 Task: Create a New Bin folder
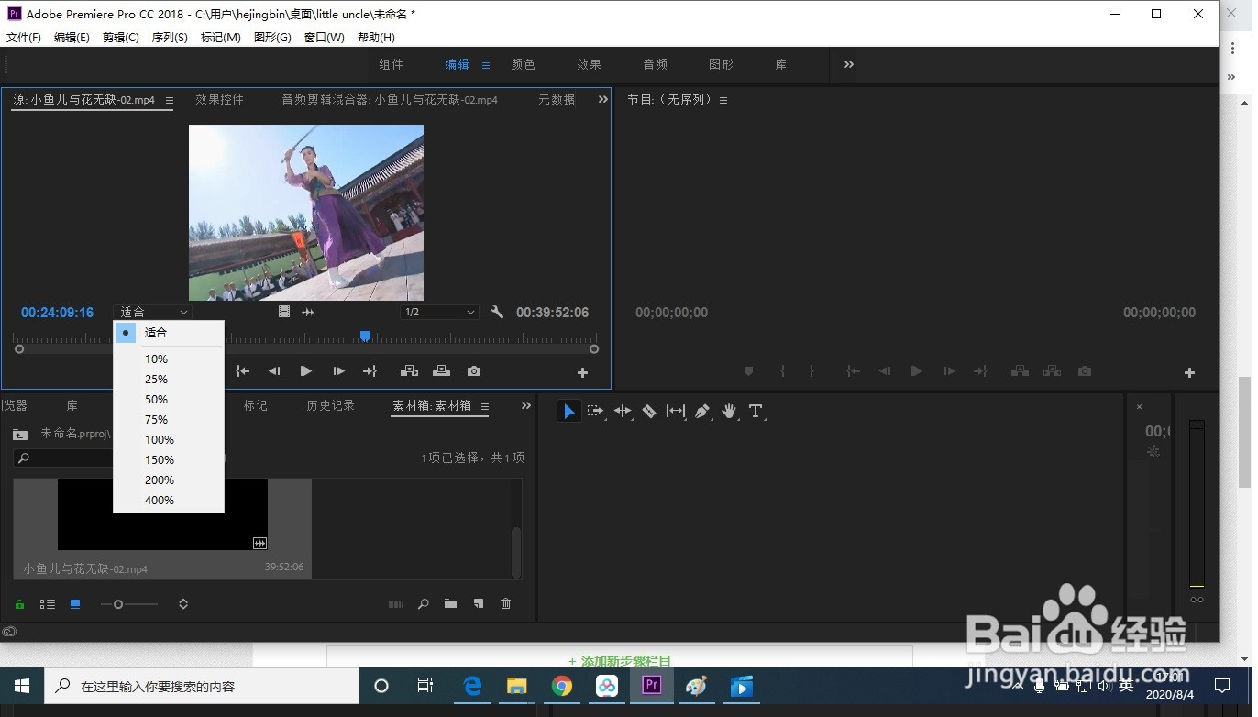click(450, 604)
